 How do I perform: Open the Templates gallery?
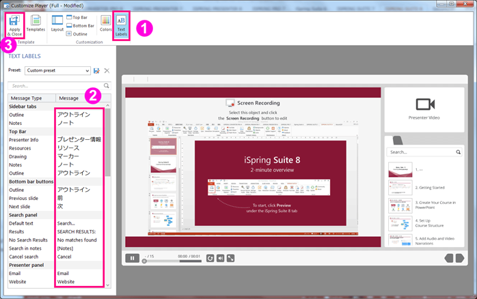coord(36,23)
